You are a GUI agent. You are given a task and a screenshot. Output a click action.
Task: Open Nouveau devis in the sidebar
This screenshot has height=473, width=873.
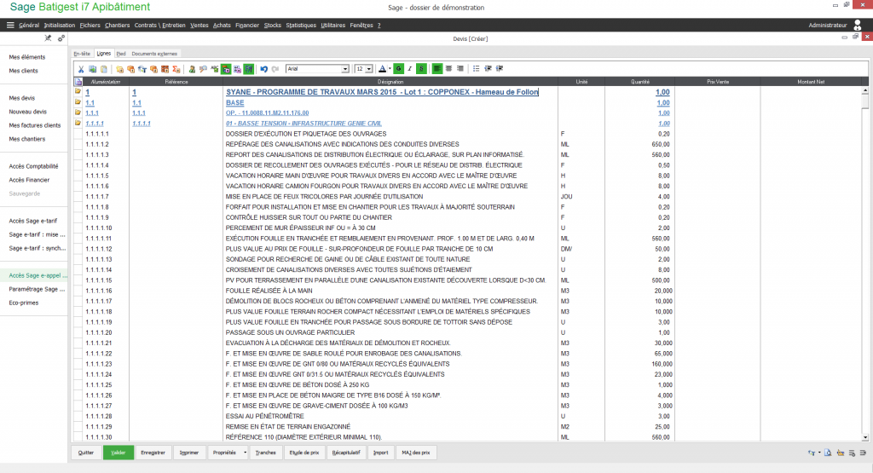(28, 112)
